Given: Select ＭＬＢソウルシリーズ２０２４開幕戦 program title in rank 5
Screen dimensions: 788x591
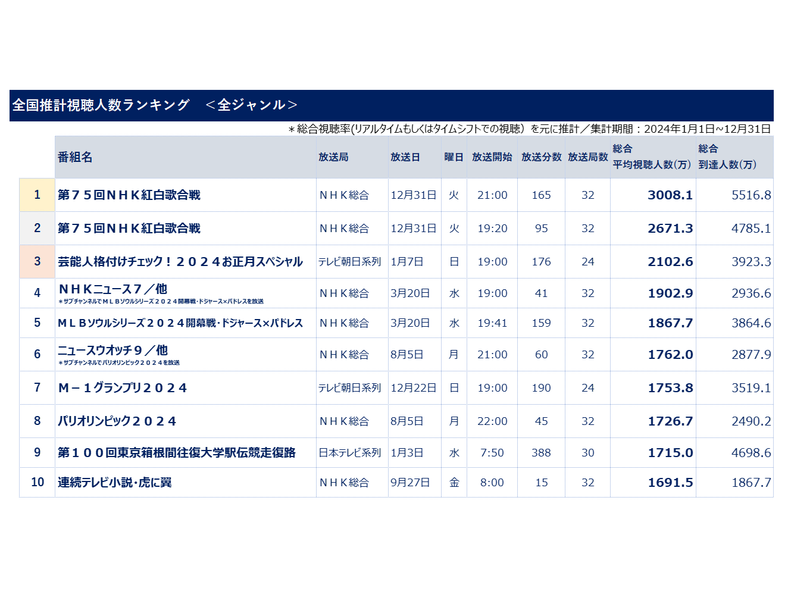Looking at the screenshot, I should click(x=180, y=323).
